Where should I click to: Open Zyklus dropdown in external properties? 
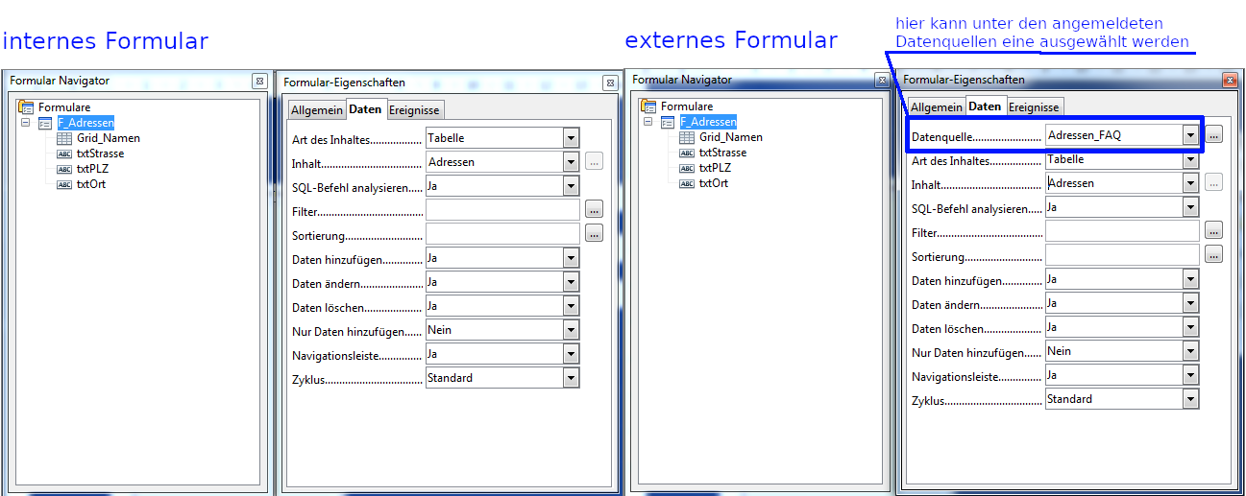point(1191,399)
